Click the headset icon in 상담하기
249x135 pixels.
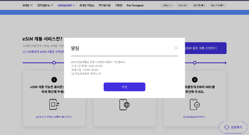point(227,127)
